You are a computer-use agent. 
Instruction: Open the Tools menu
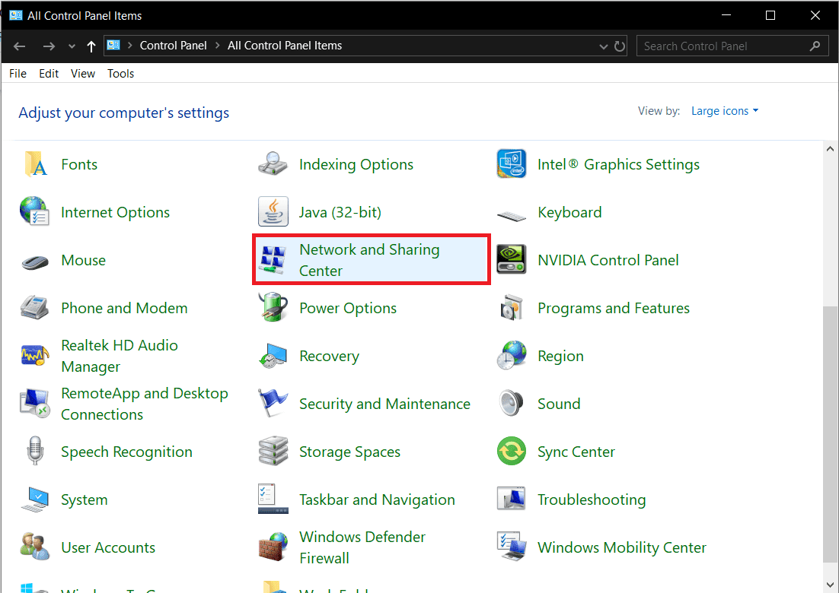tap(120, 74)
